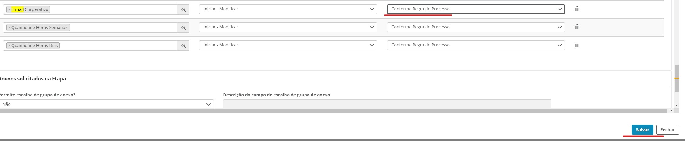Click the search icon beside Quantidade Horas Semanais
This screenshot has width=685, height=141.
(183, 28)
